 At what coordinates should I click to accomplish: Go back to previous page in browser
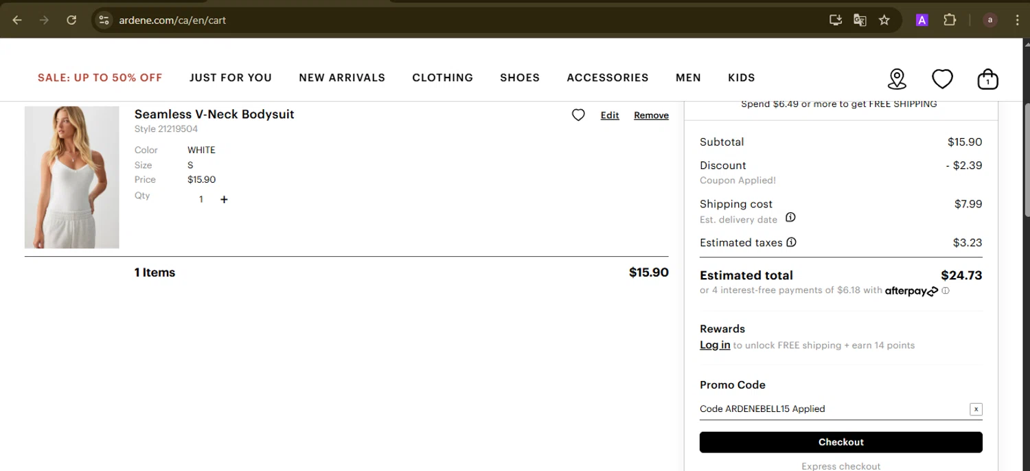pyautogui.click(x=17, y=20)
